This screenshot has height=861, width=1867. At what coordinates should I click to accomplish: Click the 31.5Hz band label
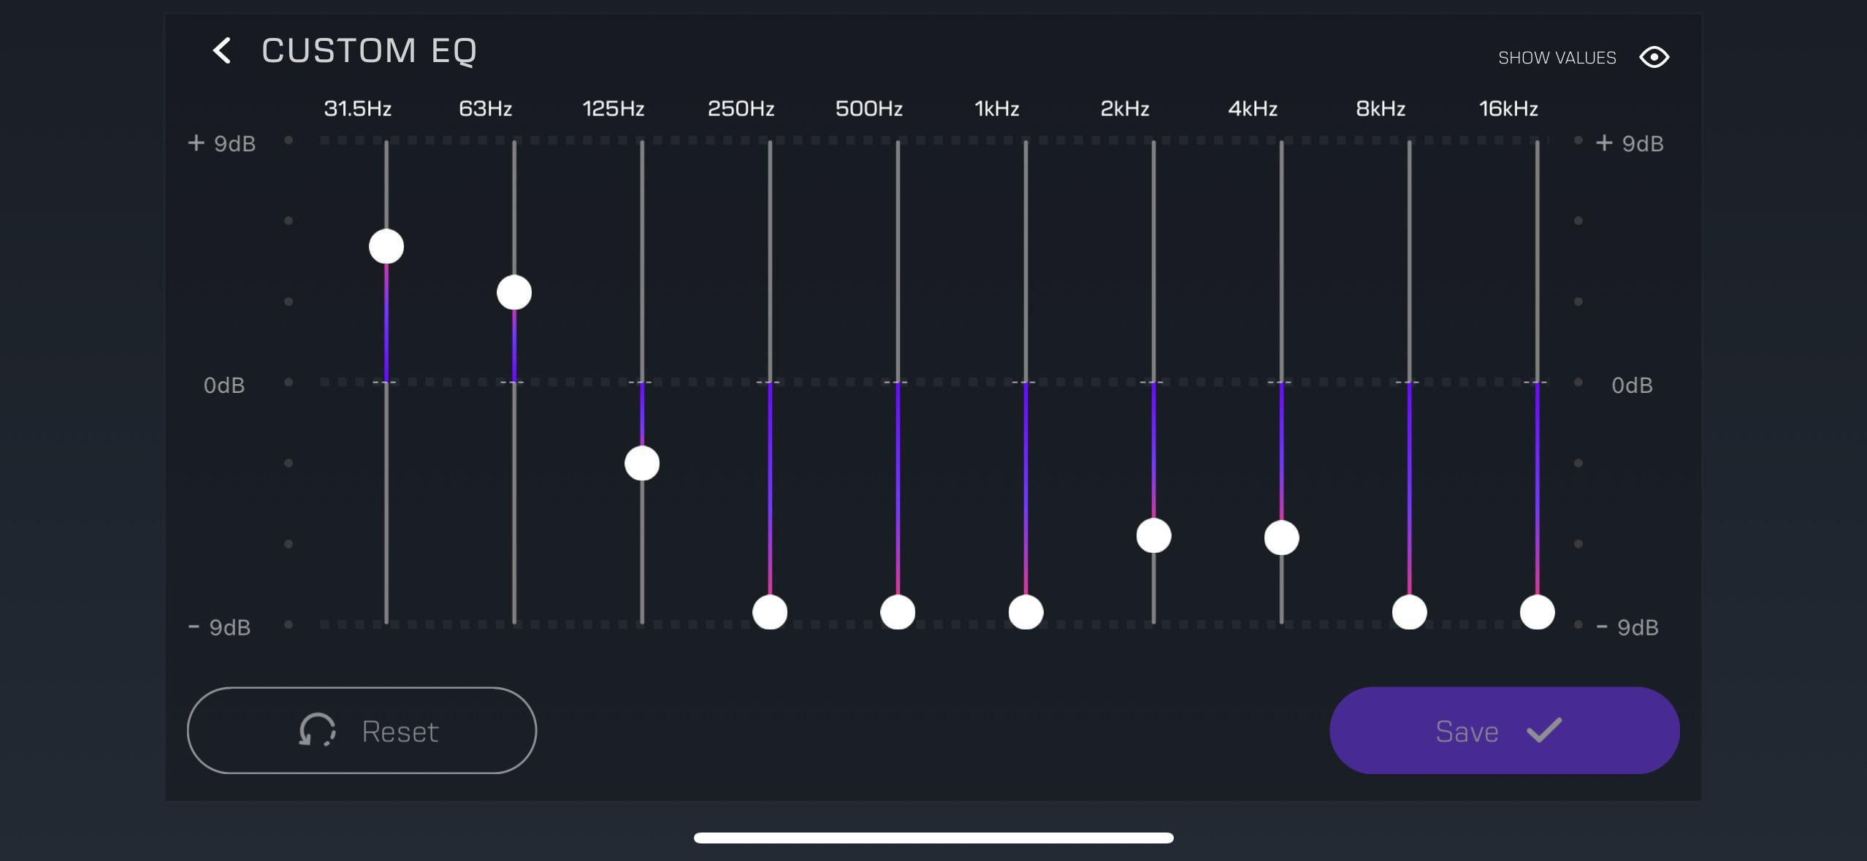pos(357,109)
